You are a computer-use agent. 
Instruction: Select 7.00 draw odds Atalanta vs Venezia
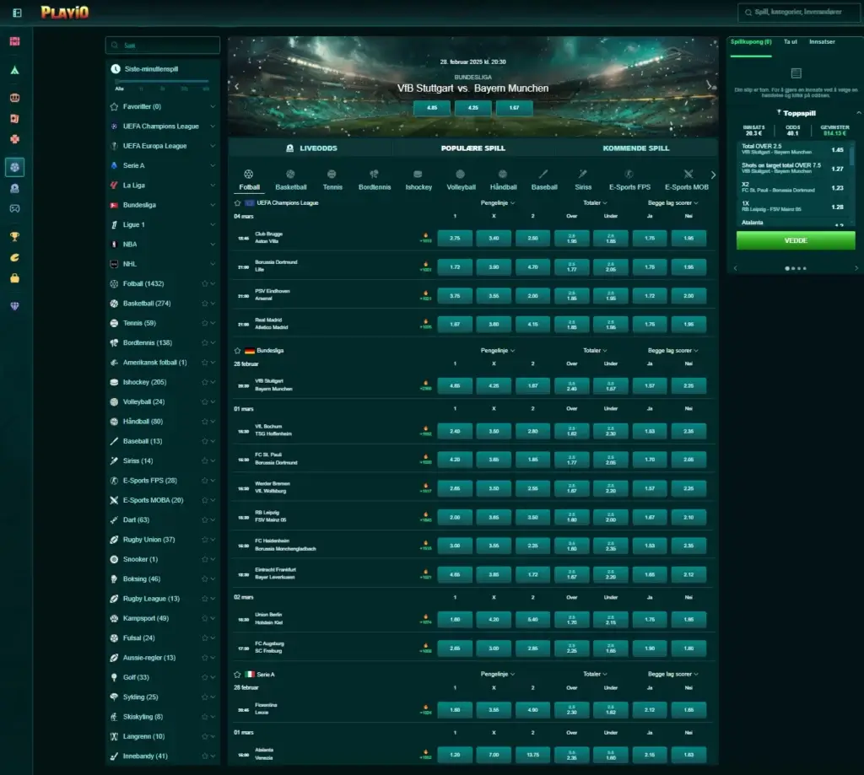(494, 755)
